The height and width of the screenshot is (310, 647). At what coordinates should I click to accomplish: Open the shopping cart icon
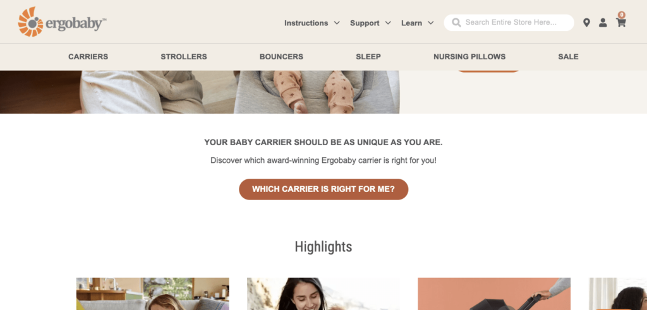click(621, 23)
